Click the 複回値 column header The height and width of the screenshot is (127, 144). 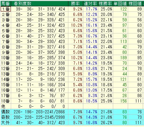pos(135,4)
